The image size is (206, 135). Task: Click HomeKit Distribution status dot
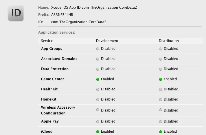pyautogui.click(x=161, y=100)
